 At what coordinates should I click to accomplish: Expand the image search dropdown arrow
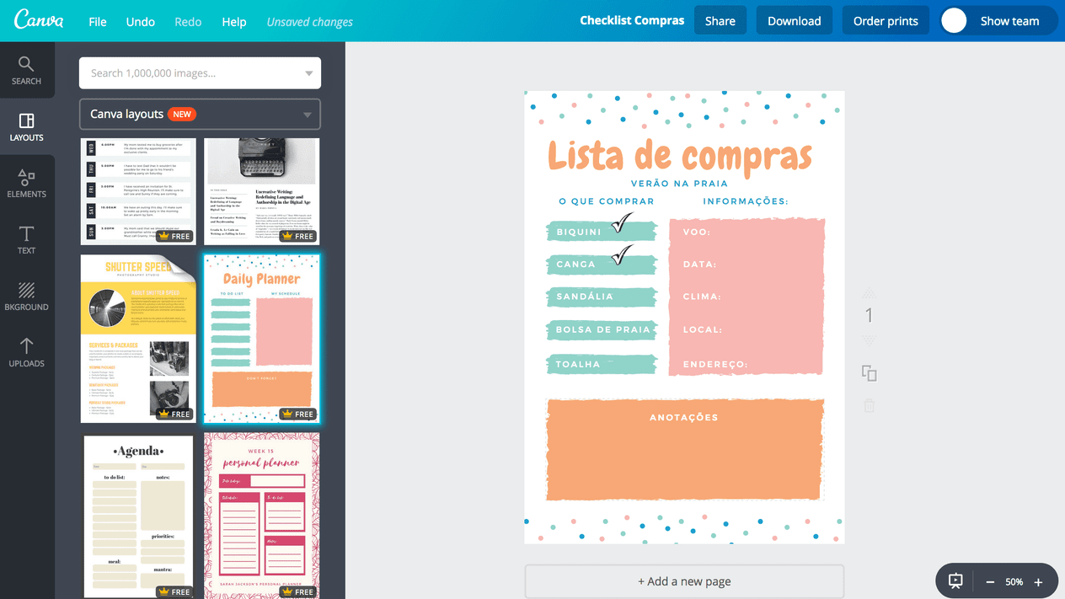[308, 73]
